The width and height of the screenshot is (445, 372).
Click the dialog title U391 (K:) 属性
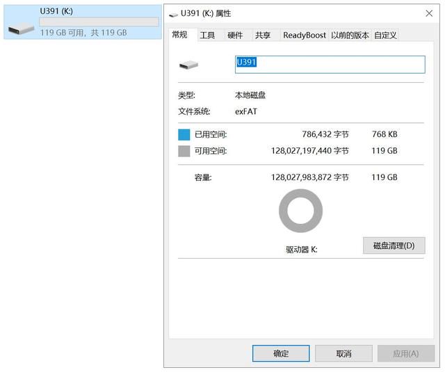[206, 13]
